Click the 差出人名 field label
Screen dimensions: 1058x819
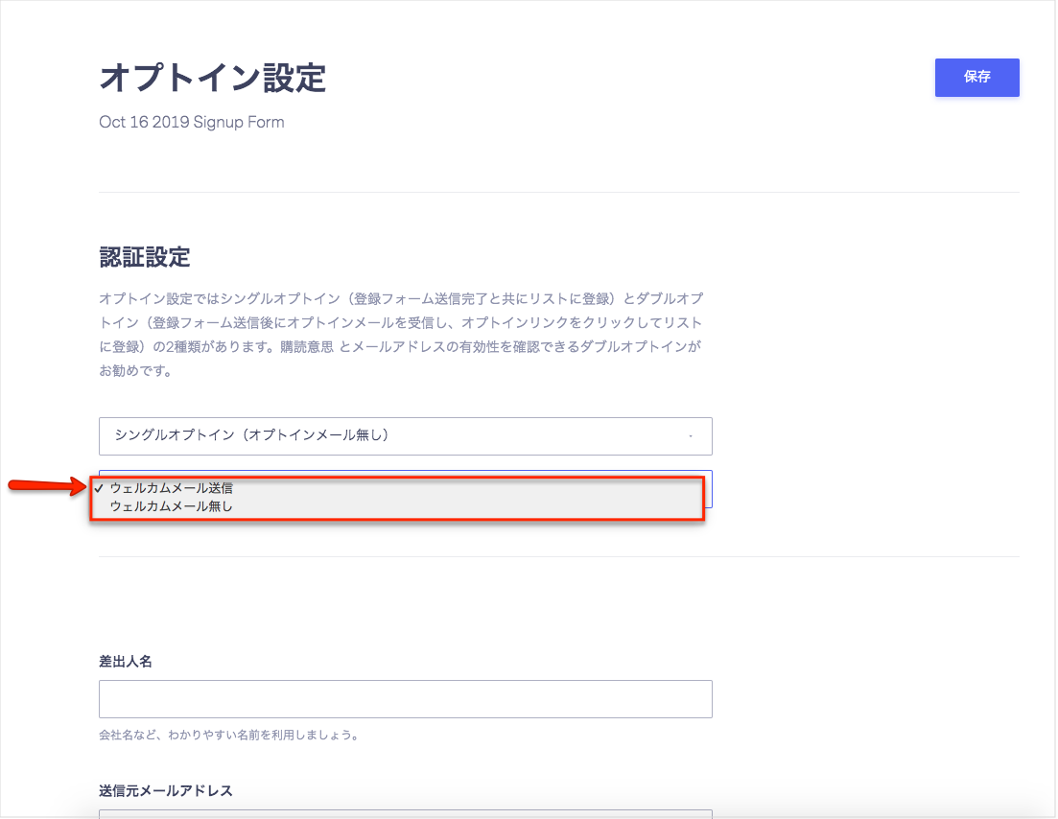pos(126,662)
